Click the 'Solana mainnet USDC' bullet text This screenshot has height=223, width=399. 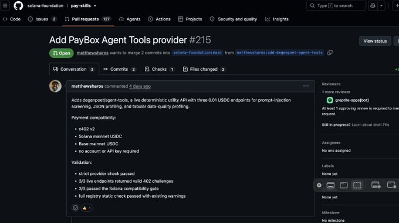point(100,136)
